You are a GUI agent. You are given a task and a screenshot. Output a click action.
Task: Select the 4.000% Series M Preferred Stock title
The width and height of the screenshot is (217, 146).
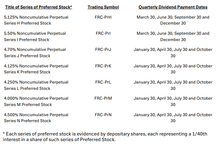coord(36,101)
